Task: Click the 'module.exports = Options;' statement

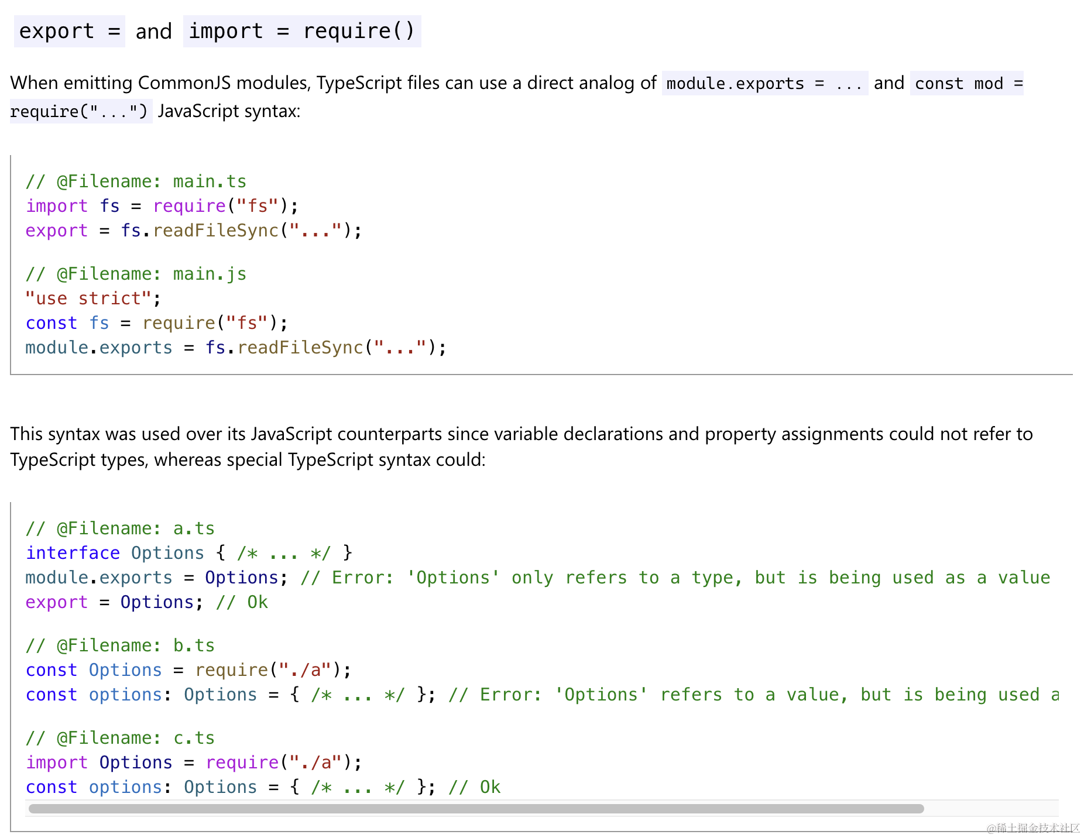Action: 157,578
